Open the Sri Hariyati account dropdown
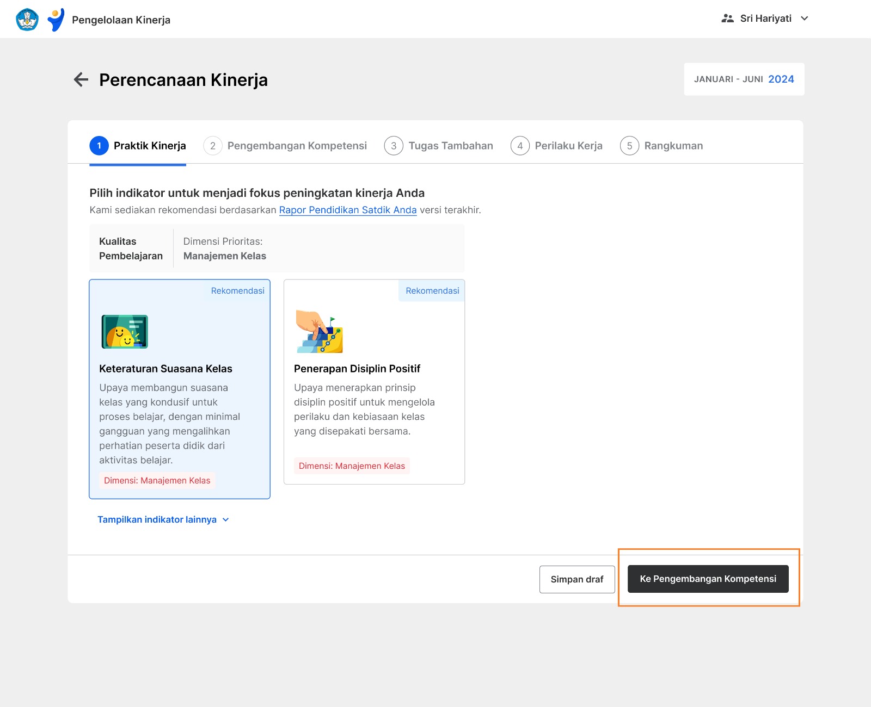 coord(765,18)
